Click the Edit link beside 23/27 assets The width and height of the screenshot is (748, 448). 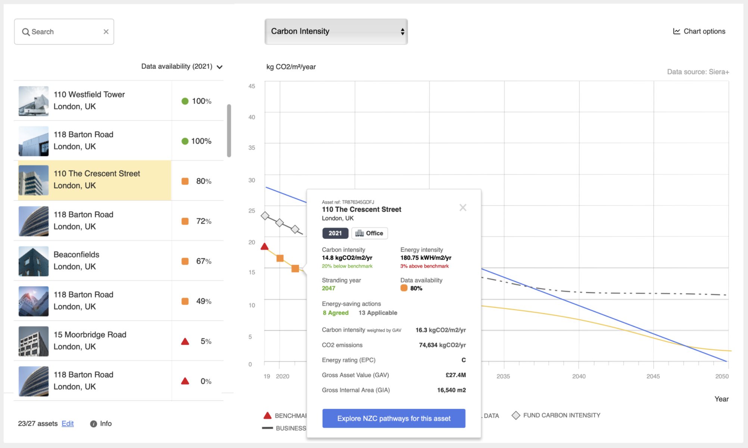pyautogui.click(x=68, y=424)
